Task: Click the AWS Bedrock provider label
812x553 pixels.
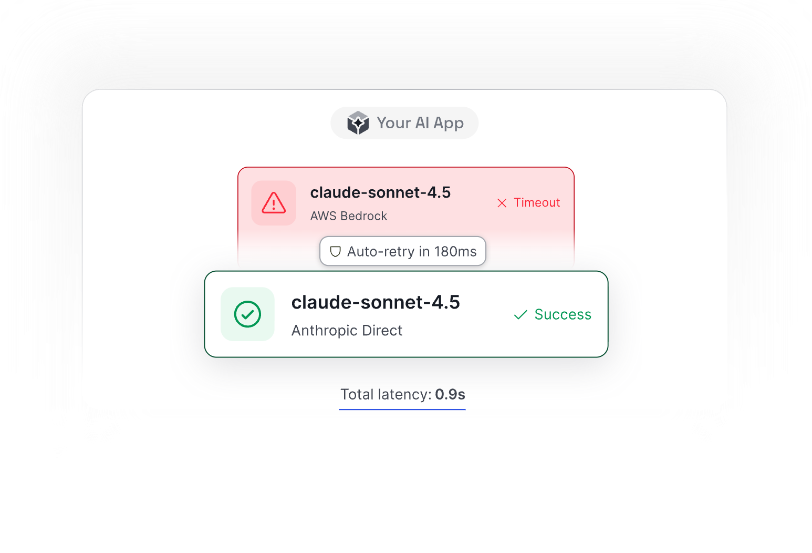Action: 348,216
